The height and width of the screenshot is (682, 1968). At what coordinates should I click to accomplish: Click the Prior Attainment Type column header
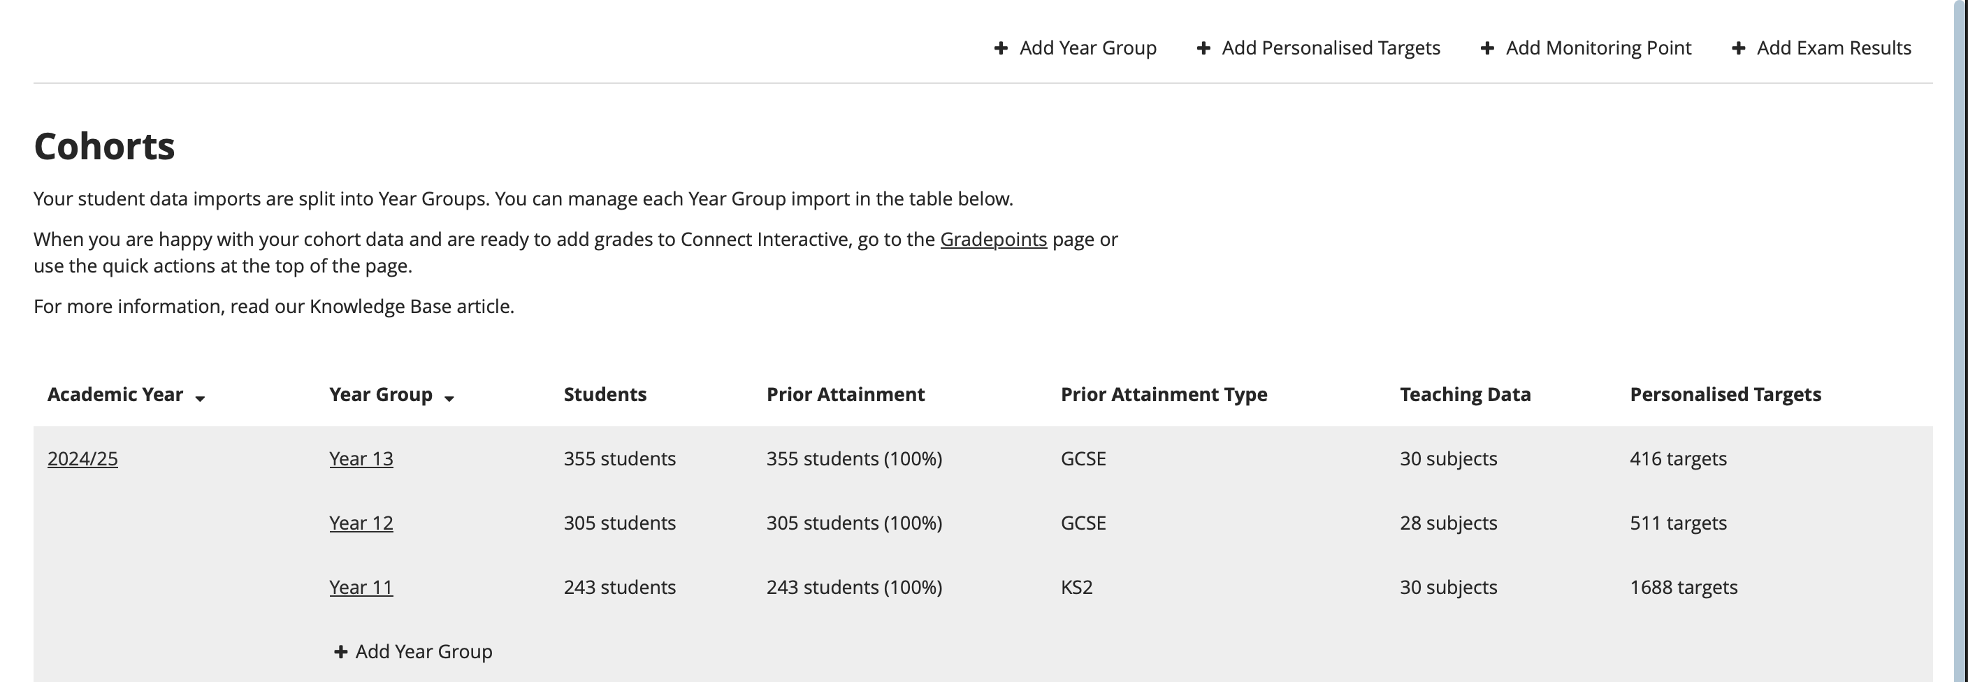1164,394
